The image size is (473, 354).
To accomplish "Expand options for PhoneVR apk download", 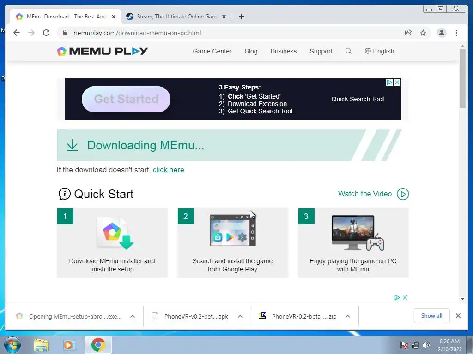I will 240,316.
